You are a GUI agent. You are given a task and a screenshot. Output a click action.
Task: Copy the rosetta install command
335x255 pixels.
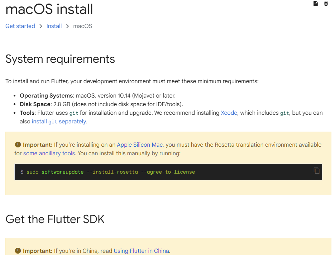pos(316,171)
